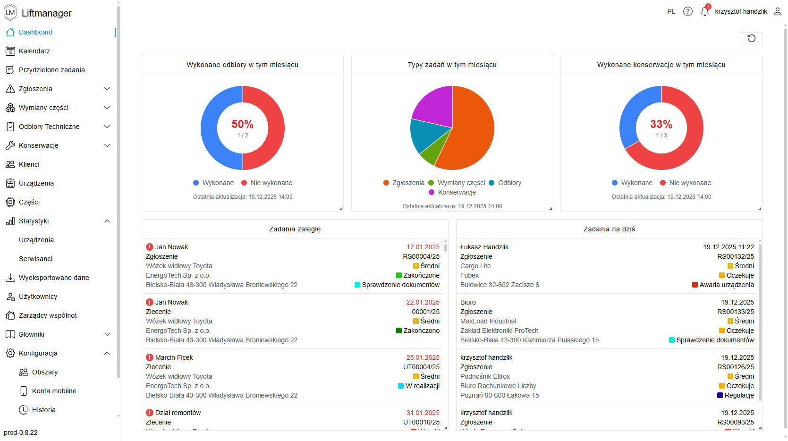Toggle Nie wykonane legend in konserwacje chart

(x=685, y=183)
